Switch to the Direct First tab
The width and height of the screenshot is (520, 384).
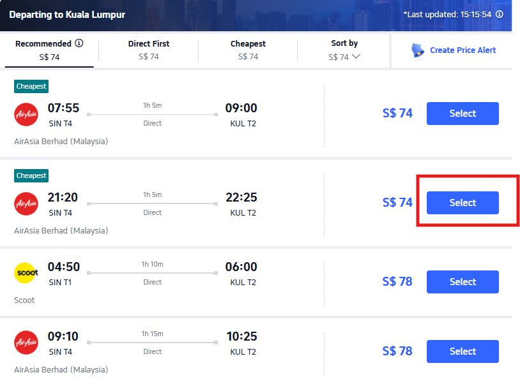click(148, 50)
